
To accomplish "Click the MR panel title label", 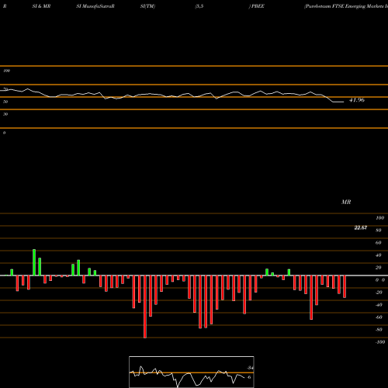I will 346,202.
